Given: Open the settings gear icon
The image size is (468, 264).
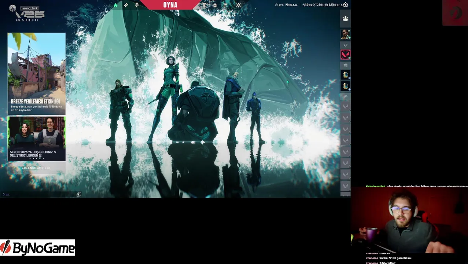Looking at the screenshot, I should 345,5.
